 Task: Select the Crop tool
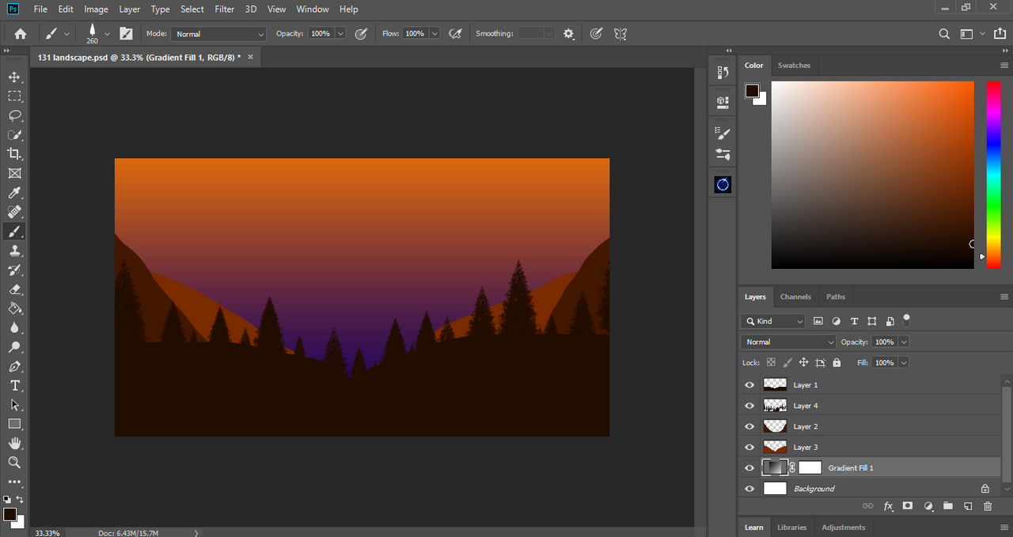tap(14, 154)
